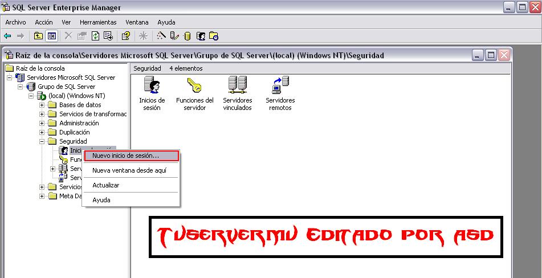This screenshot has width=542, height=278.
Task: Click the New login toolbar icon
Action: 201,36
